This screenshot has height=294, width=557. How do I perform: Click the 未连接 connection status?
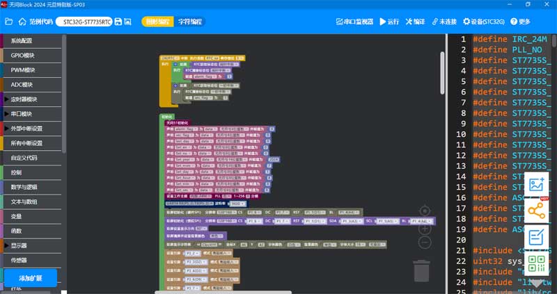click(444, 22)
